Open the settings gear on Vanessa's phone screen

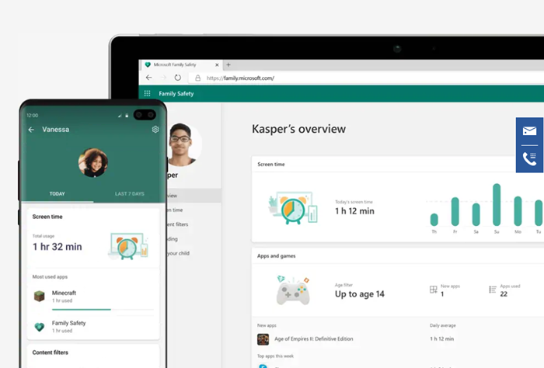[x=155, y=129]
